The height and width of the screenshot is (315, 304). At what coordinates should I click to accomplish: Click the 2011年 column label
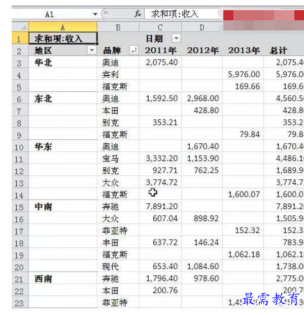click(x=161, y=50)
